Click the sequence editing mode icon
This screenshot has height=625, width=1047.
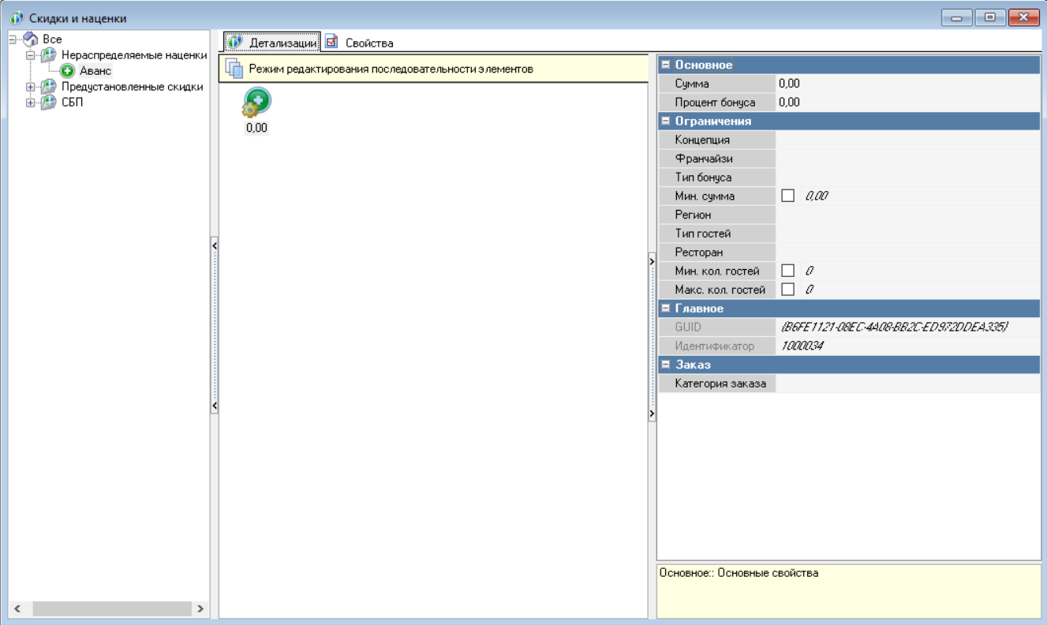pyautogui.click(x=234, y=69)
